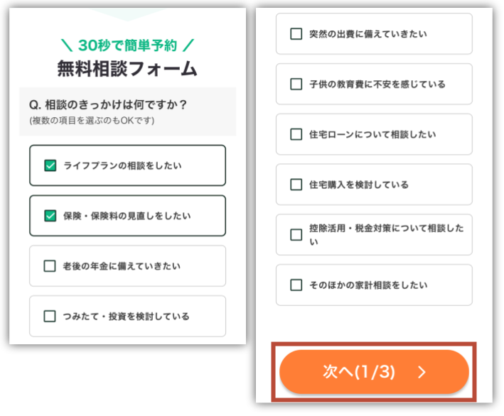This screenshot has height=416, width=504.
Task: Click the arrow chevron on 次へ button
Action: coord(422,372)
